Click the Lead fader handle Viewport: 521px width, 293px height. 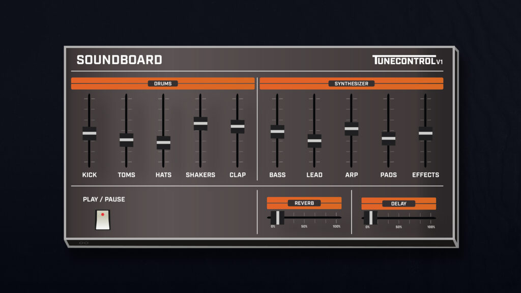[314, 141]
